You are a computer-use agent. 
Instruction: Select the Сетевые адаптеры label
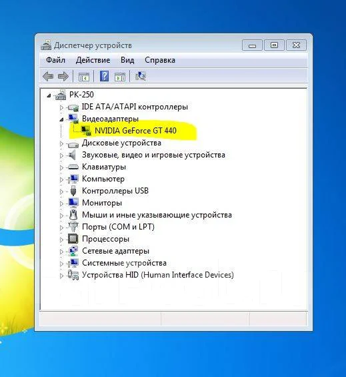115,251
